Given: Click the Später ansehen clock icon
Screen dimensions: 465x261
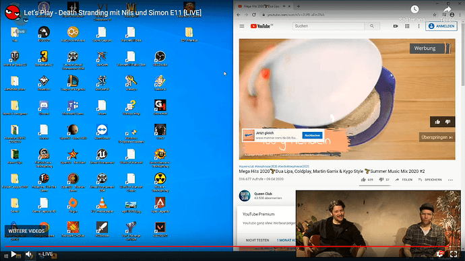Looking at the screenshot, I should 414,9.
